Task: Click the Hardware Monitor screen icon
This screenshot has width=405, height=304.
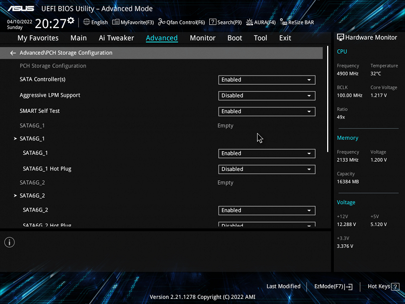Action: pyautogui.click(x=341, y=37)
